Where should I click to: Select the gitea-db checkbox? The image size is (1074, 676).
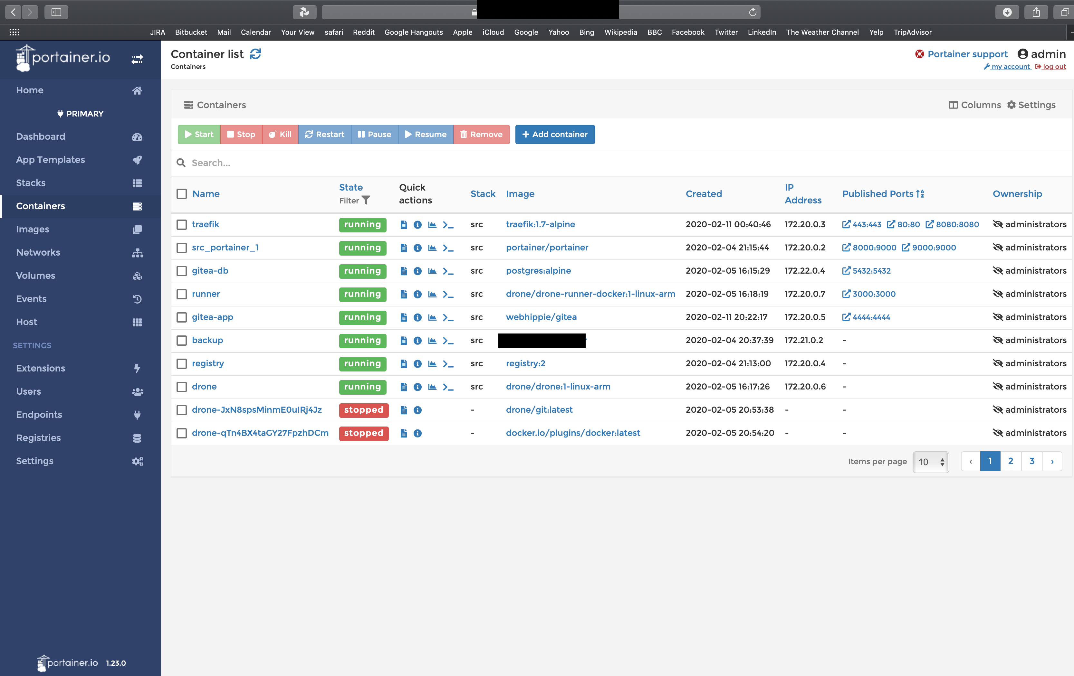(x=182, y=271)
